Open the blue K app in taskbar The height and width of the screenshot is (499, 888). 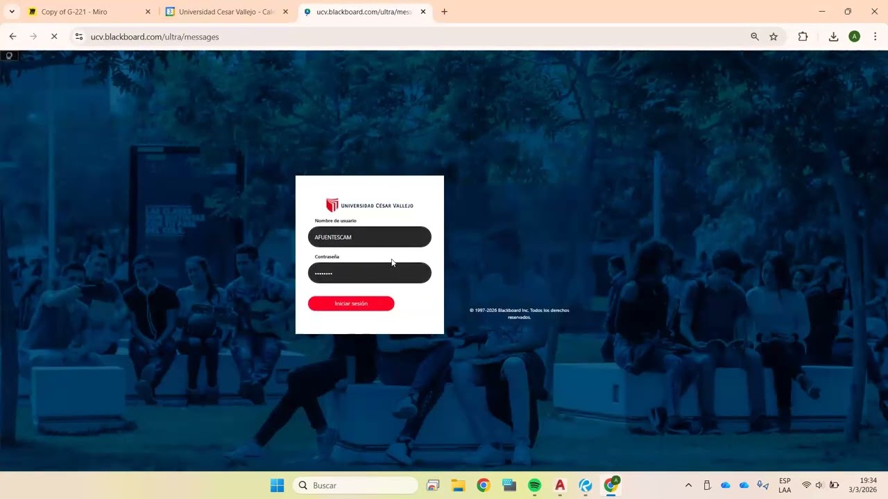(586, 485)
